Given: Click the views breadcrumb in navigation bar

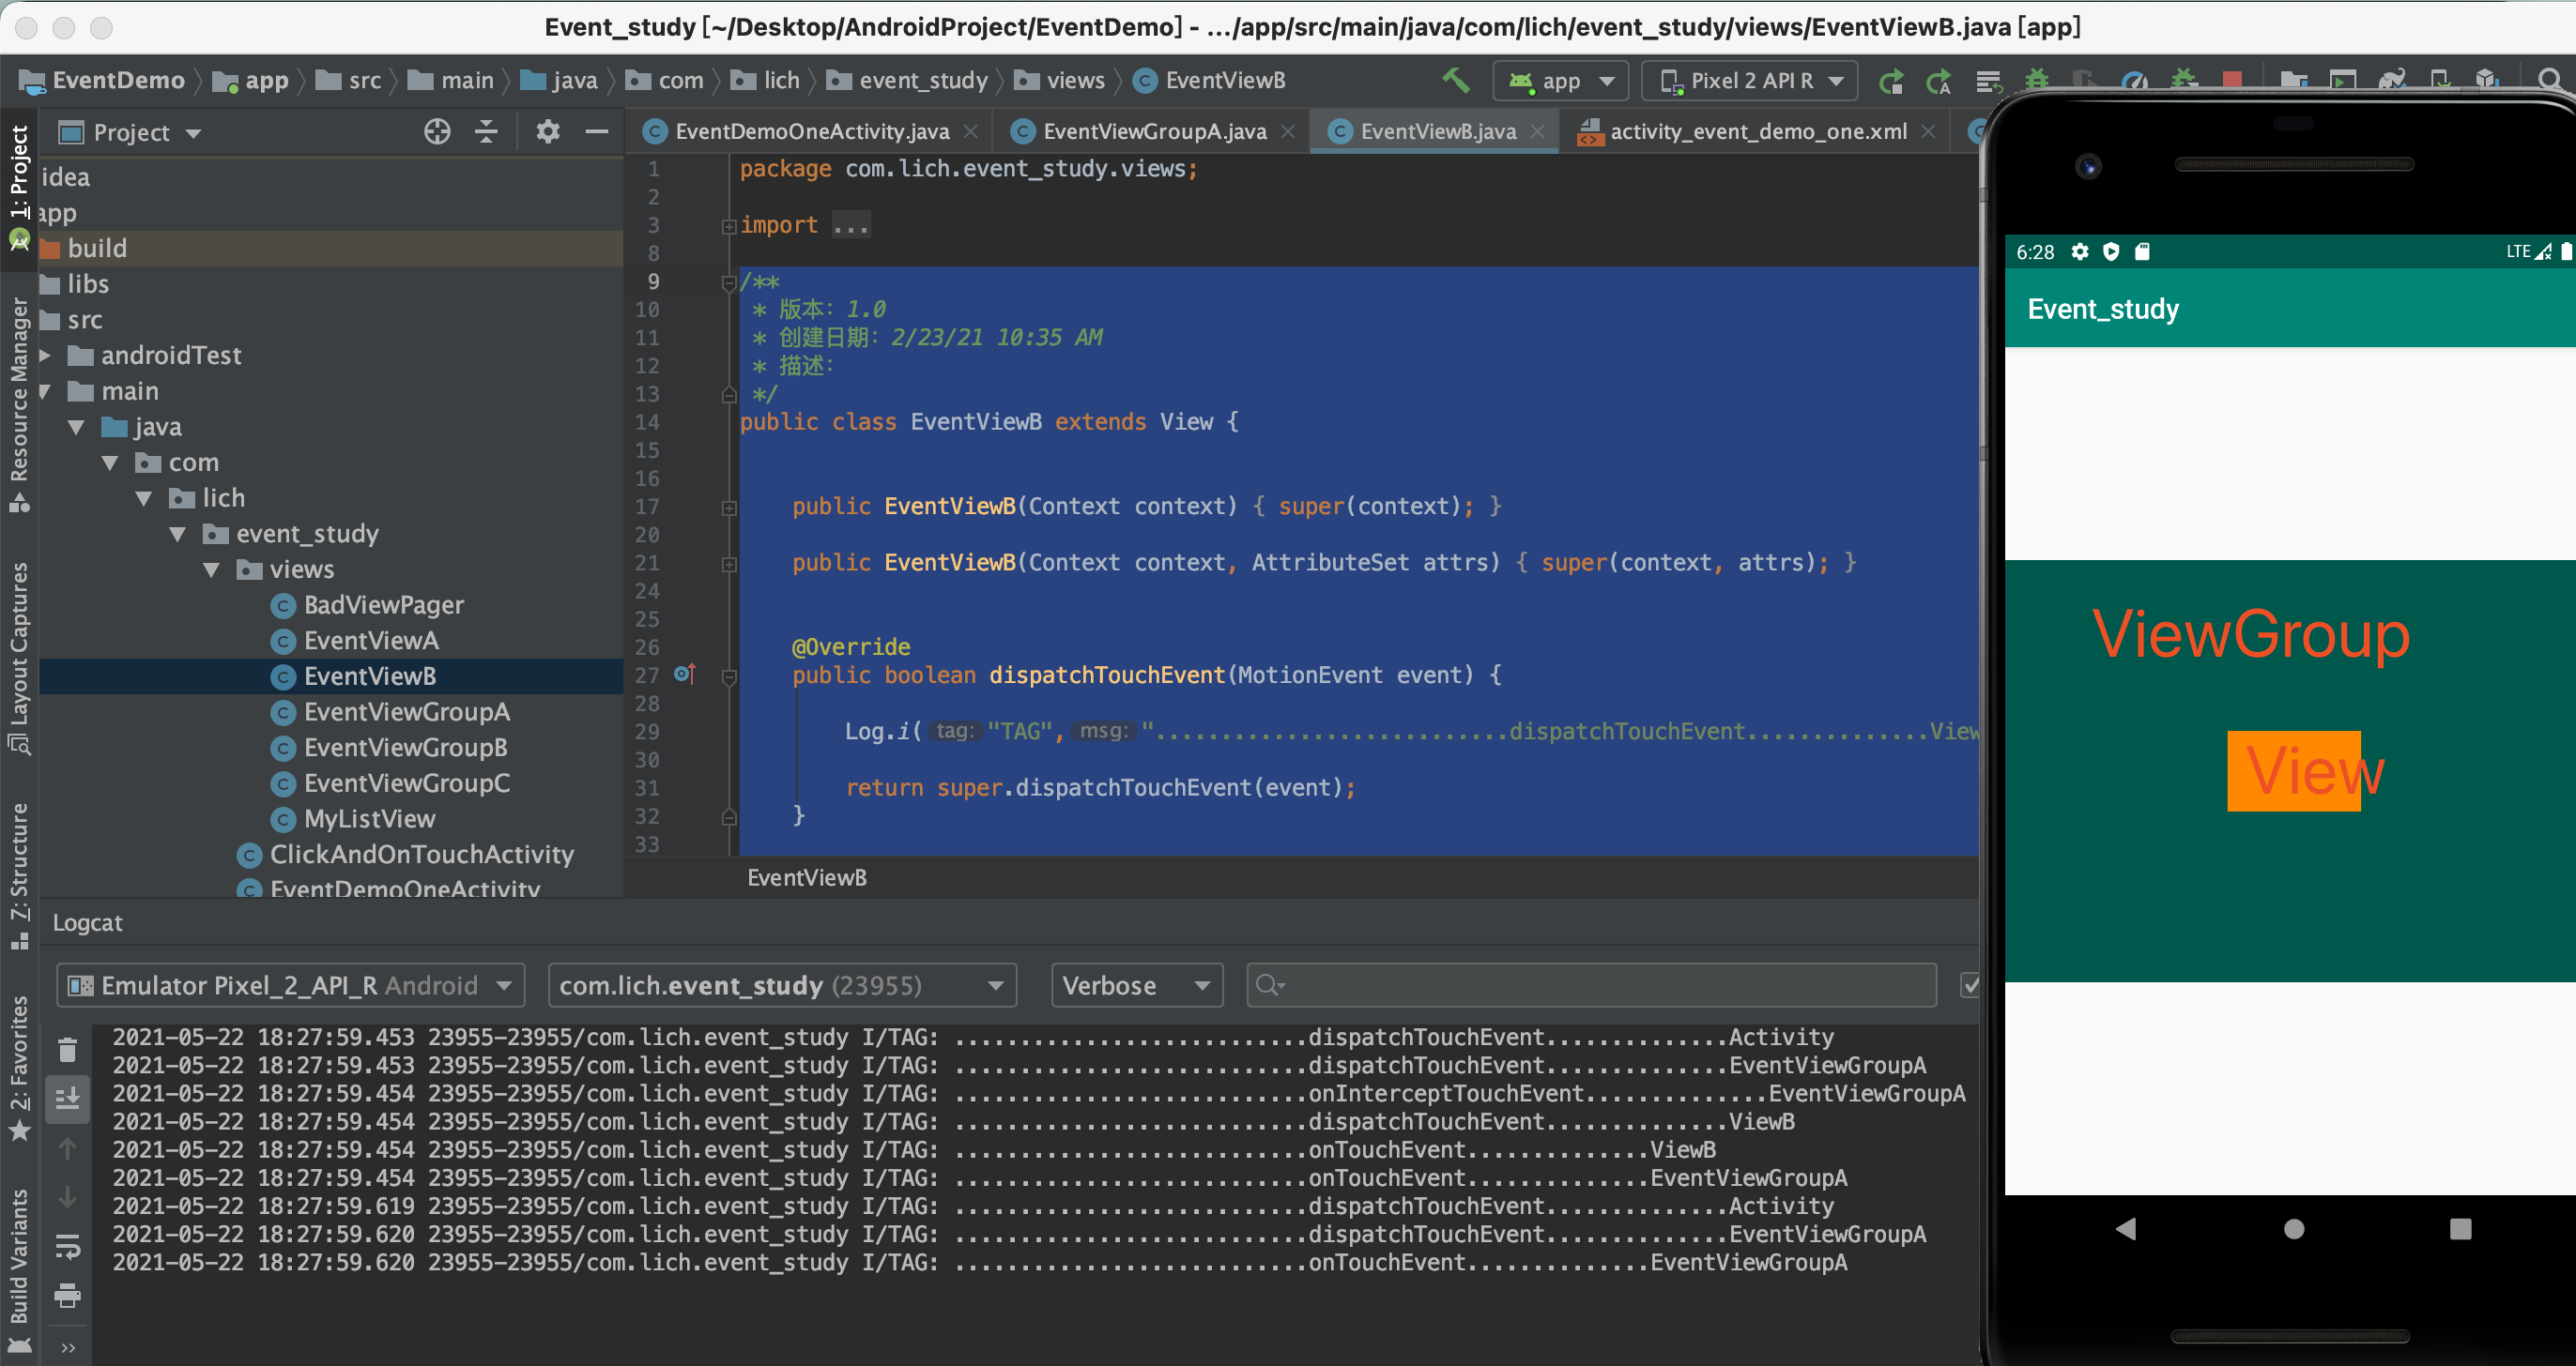Looking at the screenshot, I should 1074,81.
